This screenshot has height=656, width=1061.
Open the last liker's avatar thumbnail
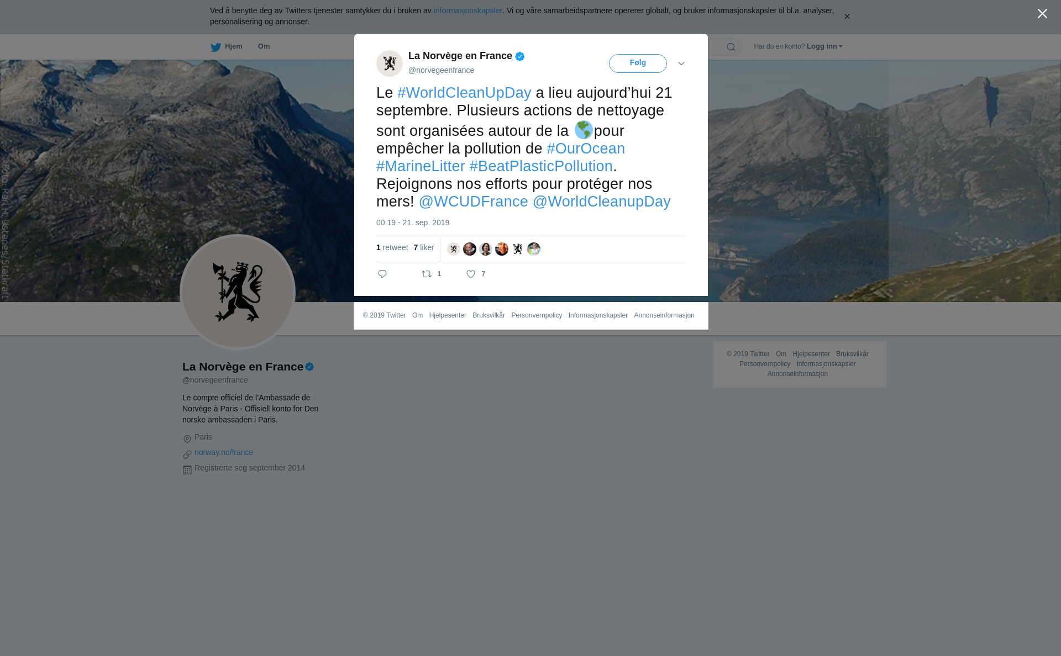[534, 249]
